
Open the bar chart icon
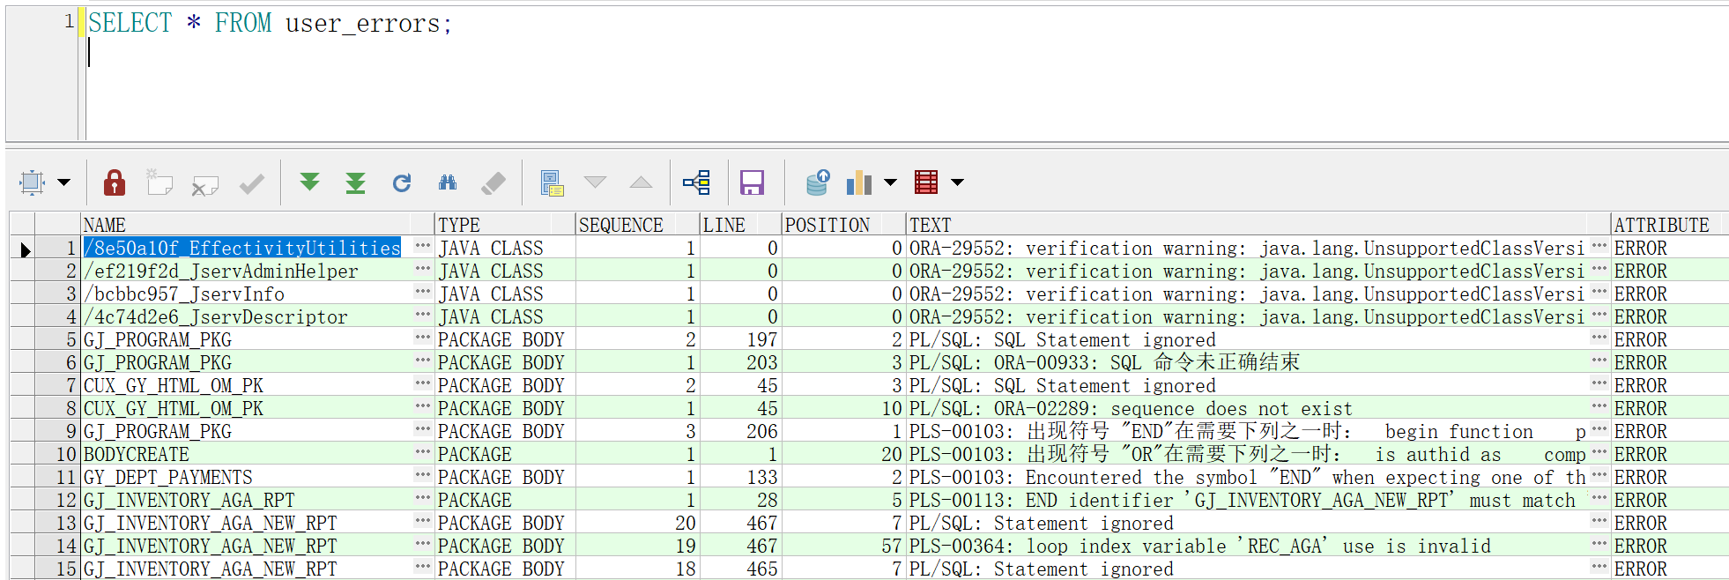tap(858, 182)
